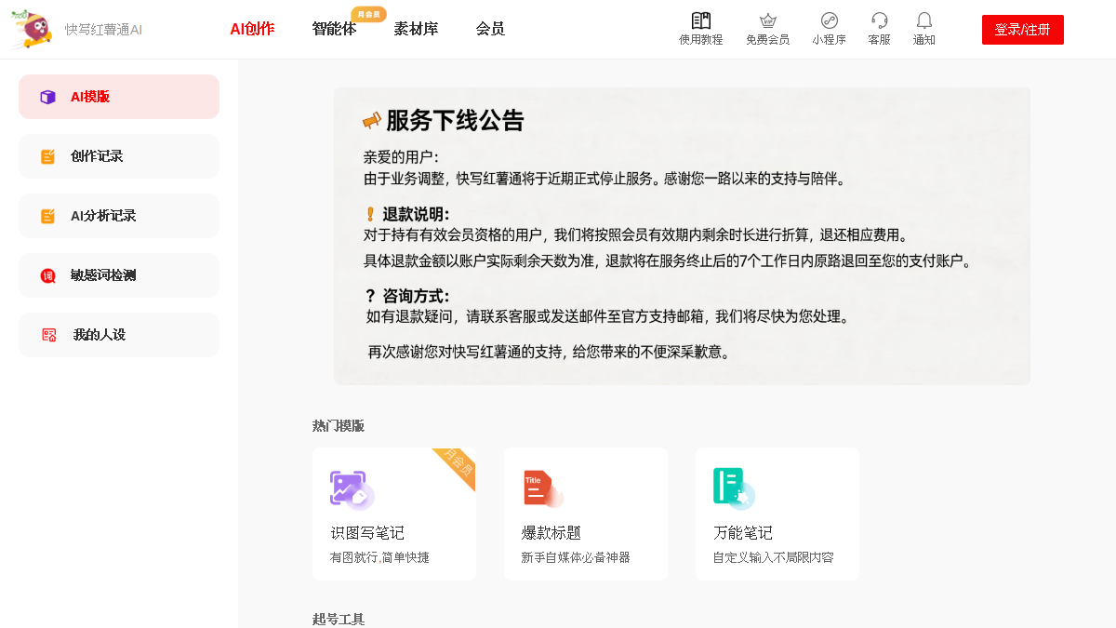Image resolution: width=1116 pixels, height=628 pixels.
Task: Click the 敏感词检测 red circle icon
Action: tap(47, 275)
